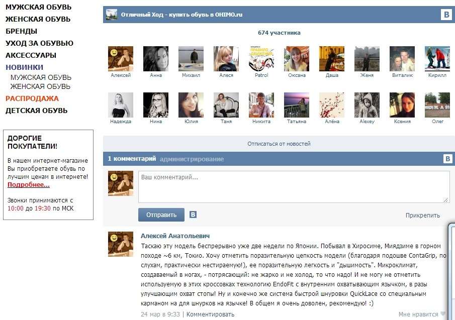Select ЖЕНСКАЯ ОБУВЬ under НОВИНКИ
455x320 pixels.
tap(40, 86)
